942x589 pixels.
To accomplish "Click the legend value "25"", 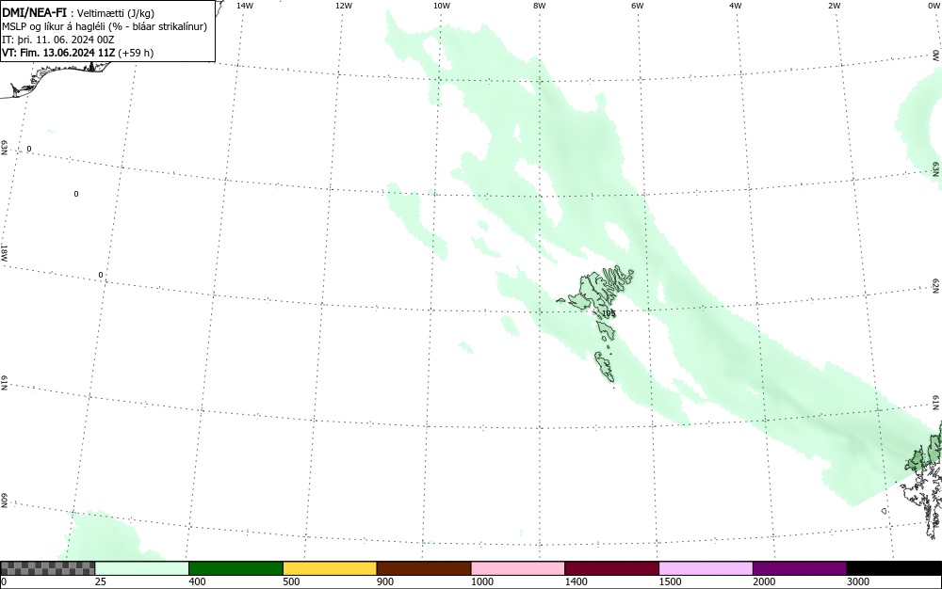I will (101, 581).
